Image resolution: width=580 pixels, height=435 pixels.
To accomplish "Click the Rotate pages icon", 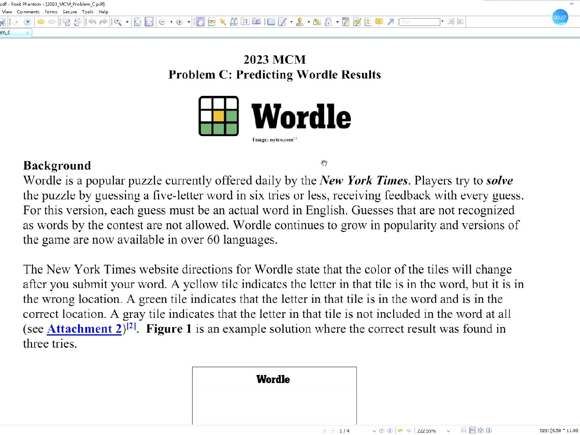I will tap(66, 22).
